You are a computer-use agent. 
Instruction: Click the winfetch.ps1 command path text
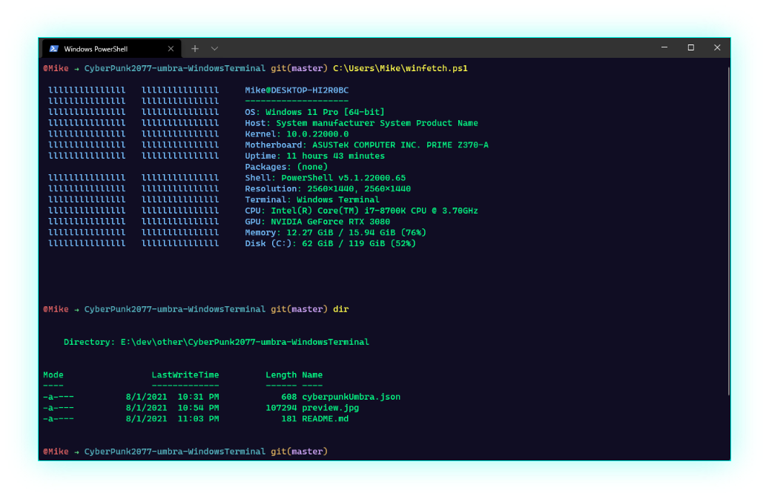[400, 68]
